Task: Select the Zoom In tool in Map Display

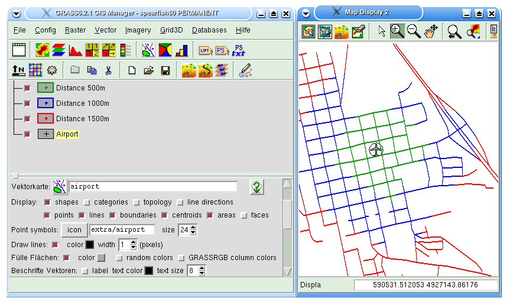Action: coord(397,31)
